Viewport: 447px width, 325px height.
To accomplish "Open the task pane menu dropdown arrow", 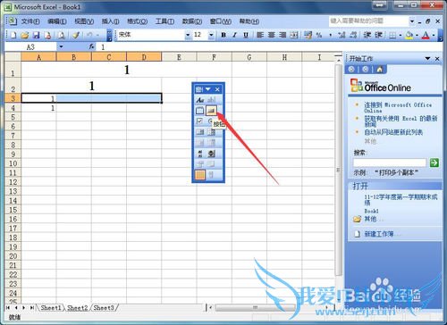I will pos(427,58).
